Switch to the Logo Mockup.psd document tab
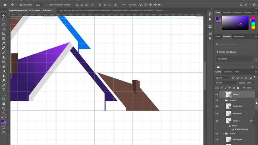Image resolution: width=258 pixels, height=145 pixels. 111,10
